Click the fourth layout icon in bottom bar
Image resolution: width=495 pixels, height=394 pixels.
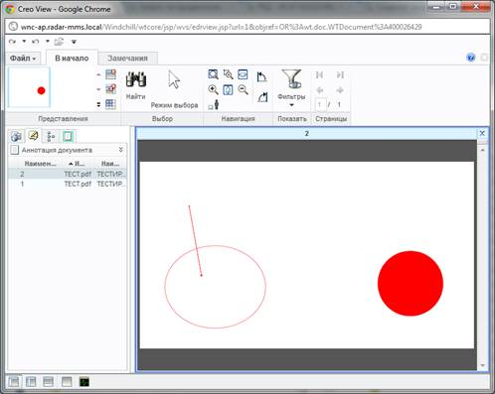pos(67,382)
